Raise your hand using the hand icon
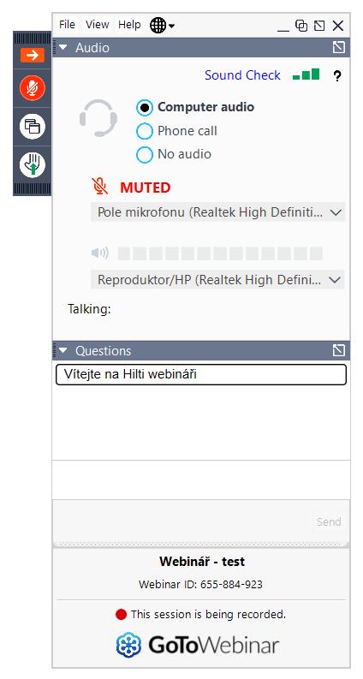Screen dimensions: 363x679 click(x=32, y=165)
